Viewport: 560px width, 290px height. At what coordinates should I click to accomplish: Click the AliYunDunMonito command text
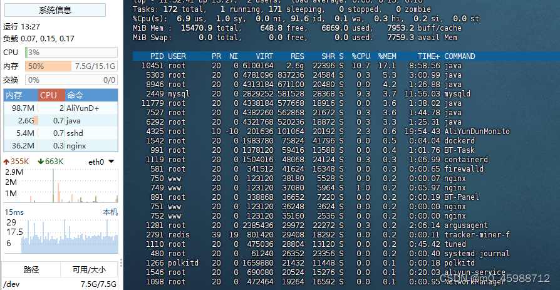point(477,132)
